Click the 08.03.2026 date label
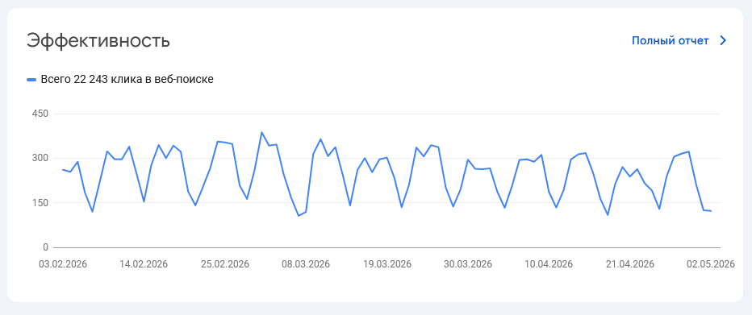Image resolution: width=752 pixels, height=315 pixels. pyautogui.click(x=306, y=264)
